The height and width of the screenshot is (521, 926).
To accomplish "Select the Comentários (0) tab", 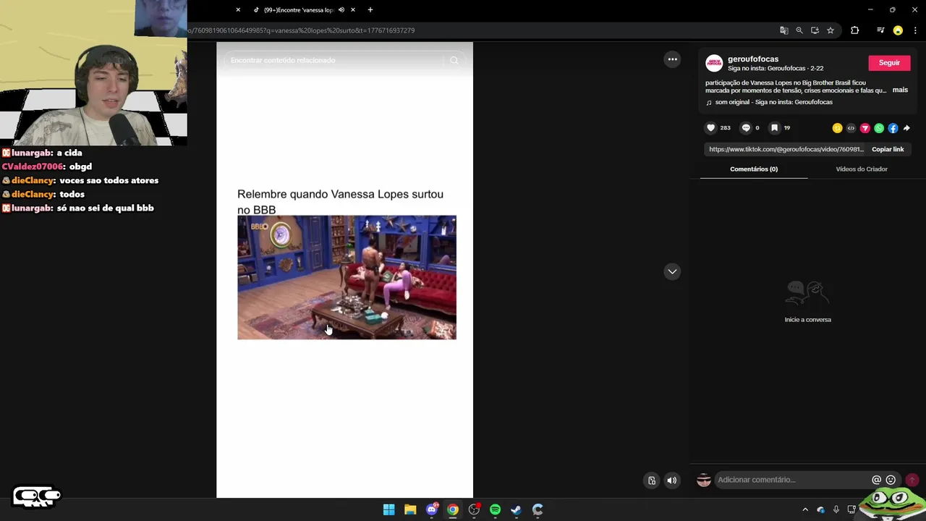I will click(754, 169).
